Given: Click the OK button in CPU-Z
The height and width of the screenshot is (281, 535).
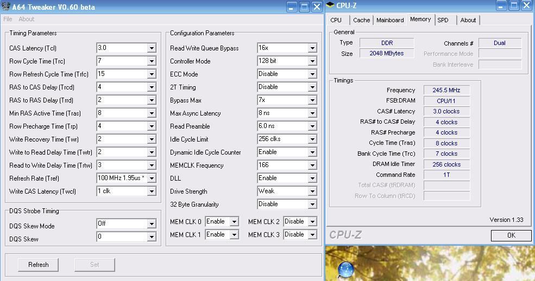Looking at the screenshot, I should point(511,235).
